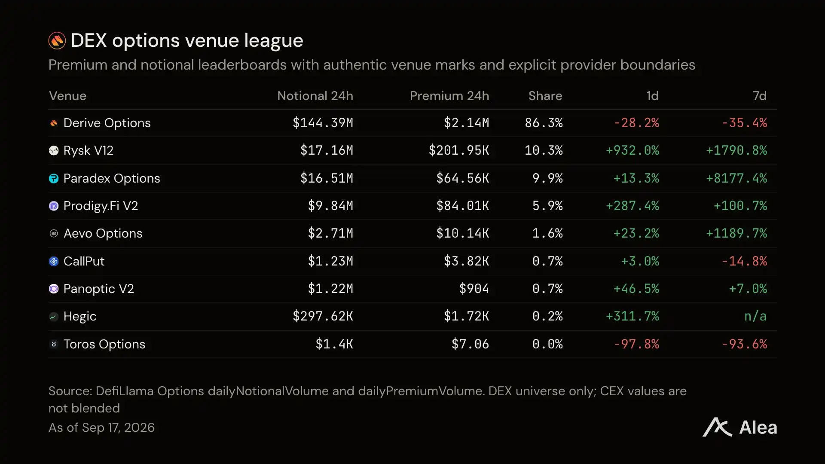
Task: Click the Alea logo mark
Action: point(717,427)
